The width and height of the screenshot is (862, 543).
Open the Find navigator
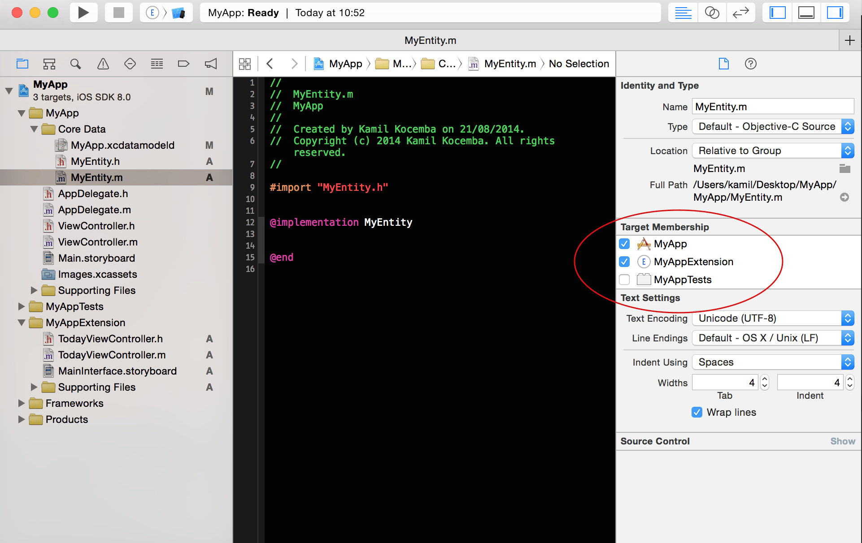76,64
